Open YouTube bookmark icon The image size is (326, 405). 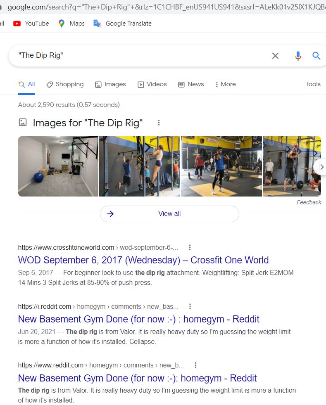17,24
